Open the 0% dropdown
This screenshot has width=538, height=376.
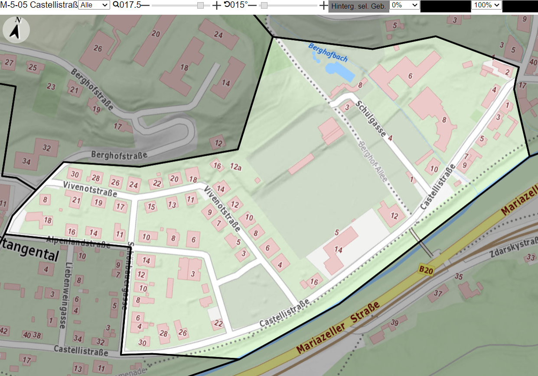click(405, 5)
